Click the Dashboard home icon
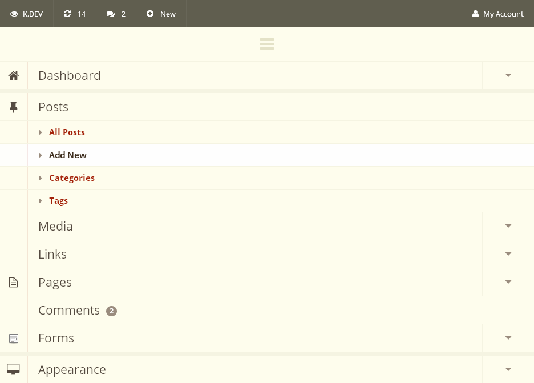This screenshot has height=383, width=534. tap(14, 75)
